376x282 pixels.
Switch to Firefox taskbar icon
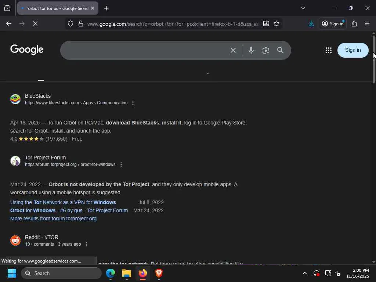(x=143, y=273)
